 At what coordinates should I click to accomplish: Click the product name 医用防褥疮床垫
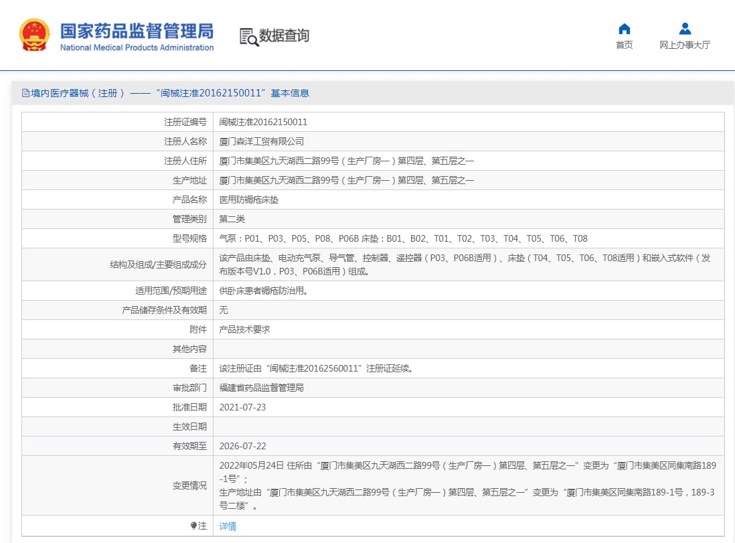coord(249,200)
